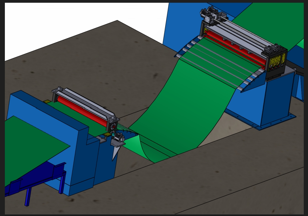Pick the small electric motor beside the left machine
308x216 pixels.
pyautogui.click(x=119, y=137)
